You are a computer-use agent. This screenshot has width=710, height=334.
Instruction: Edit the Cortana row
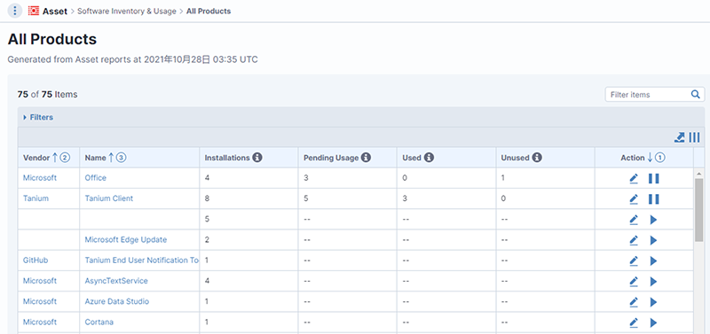point(634,322)
